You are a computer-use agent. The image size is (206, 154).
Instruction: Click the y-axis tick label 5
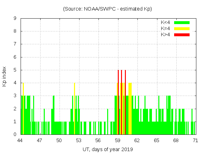coord(15,70)
